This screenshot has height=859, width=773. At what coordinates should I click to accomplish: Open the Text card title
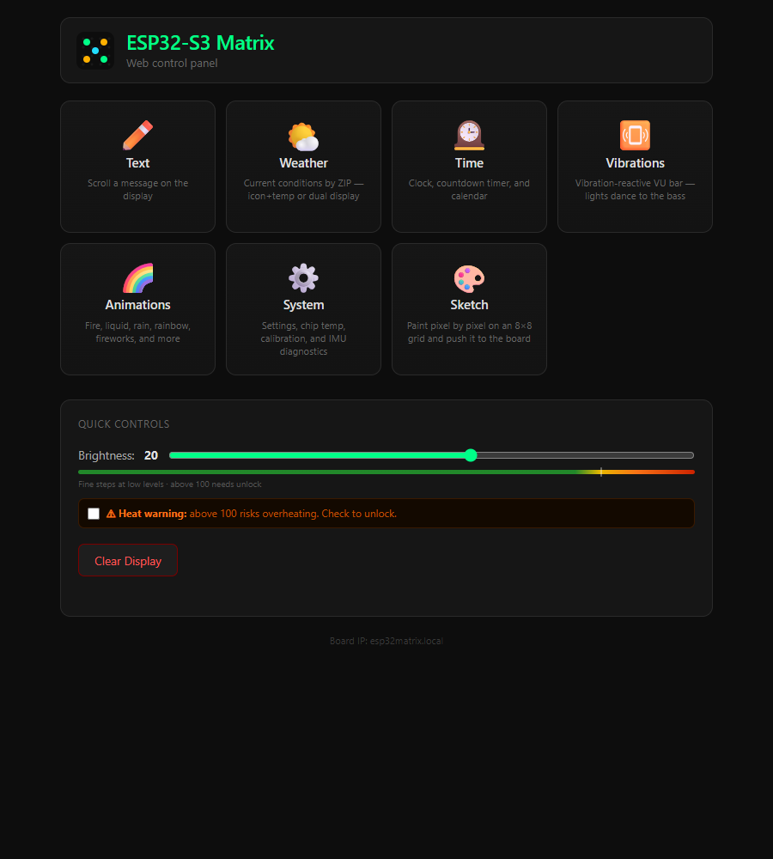click(x=137, y=163)
